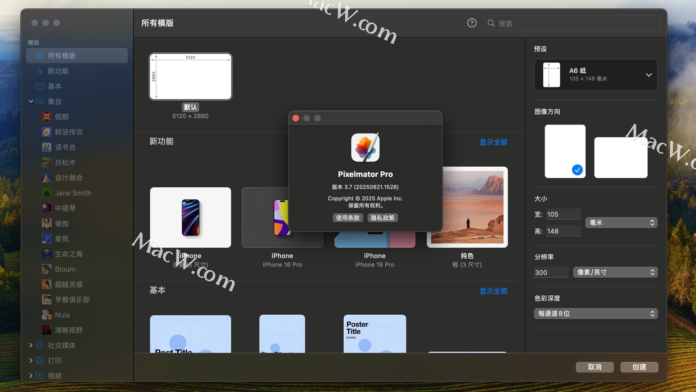Select the 早餐俱乐部 collection icon
Screen dimensions: 696x392
pyautogui.click(x=47, y=299)
